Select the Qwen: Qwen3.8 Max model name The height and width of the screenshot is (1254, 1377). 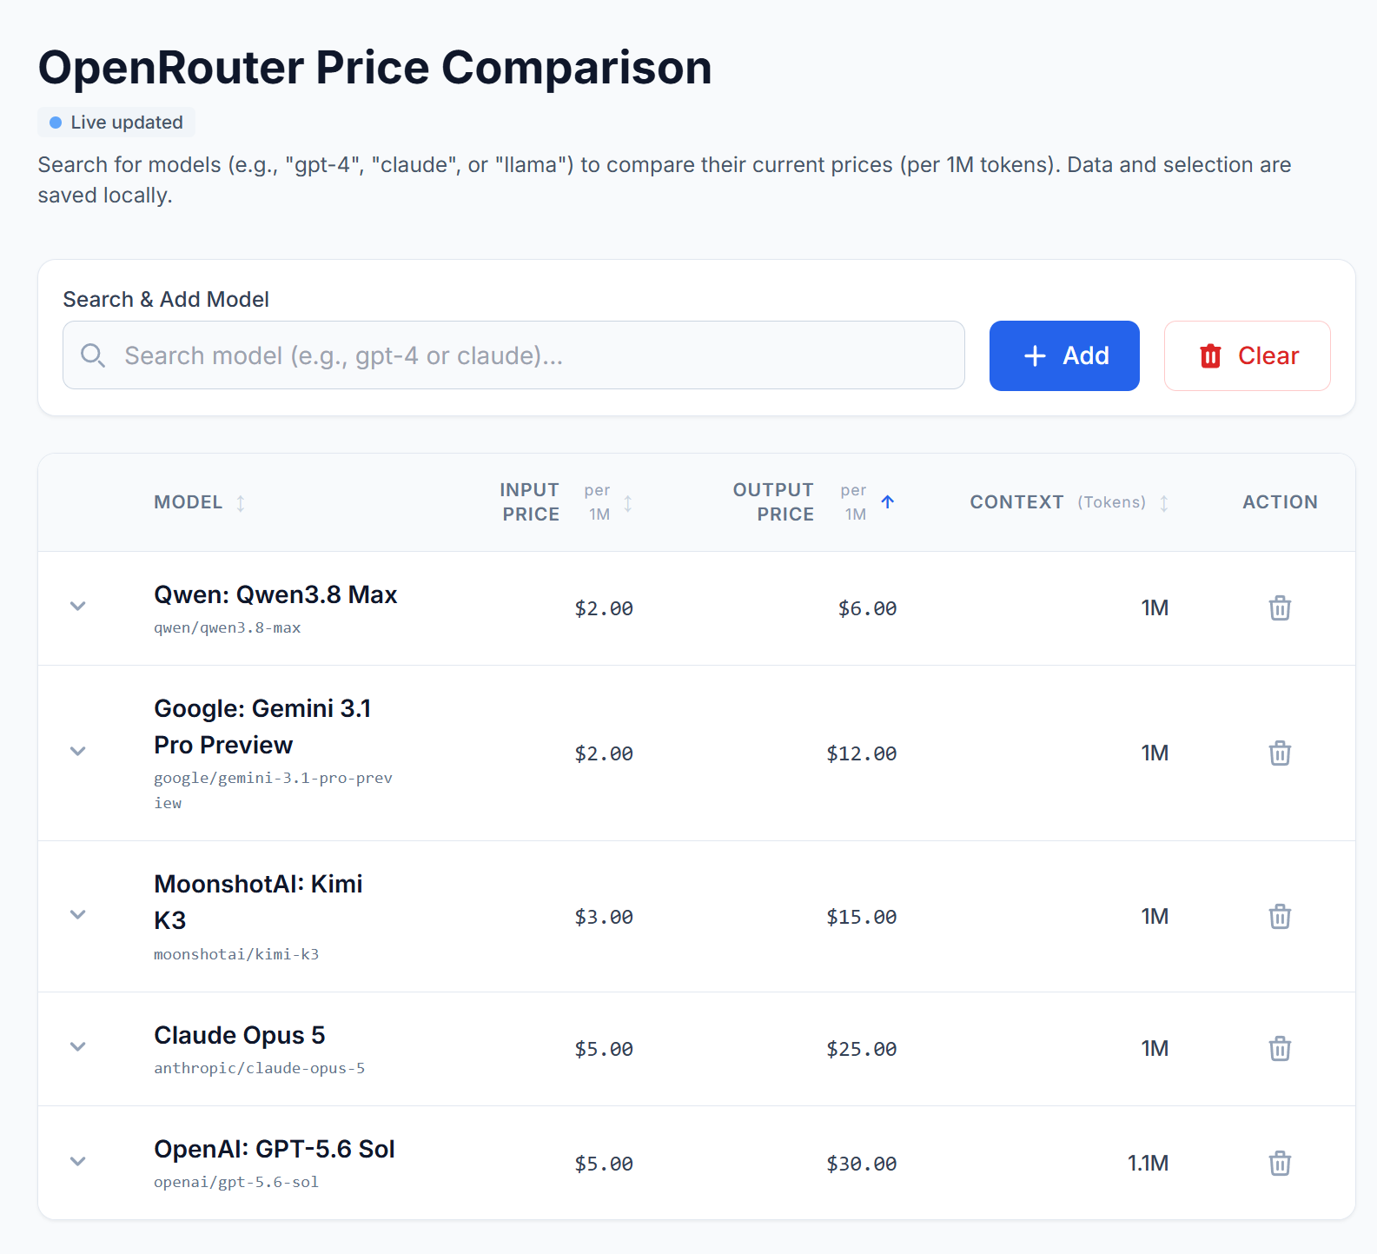(275, 595)
